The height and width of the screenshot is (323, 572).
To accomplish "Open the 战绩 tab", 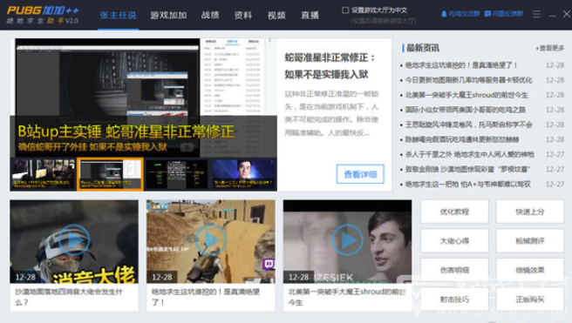I will pyautogui.click(x=210, y=16).
